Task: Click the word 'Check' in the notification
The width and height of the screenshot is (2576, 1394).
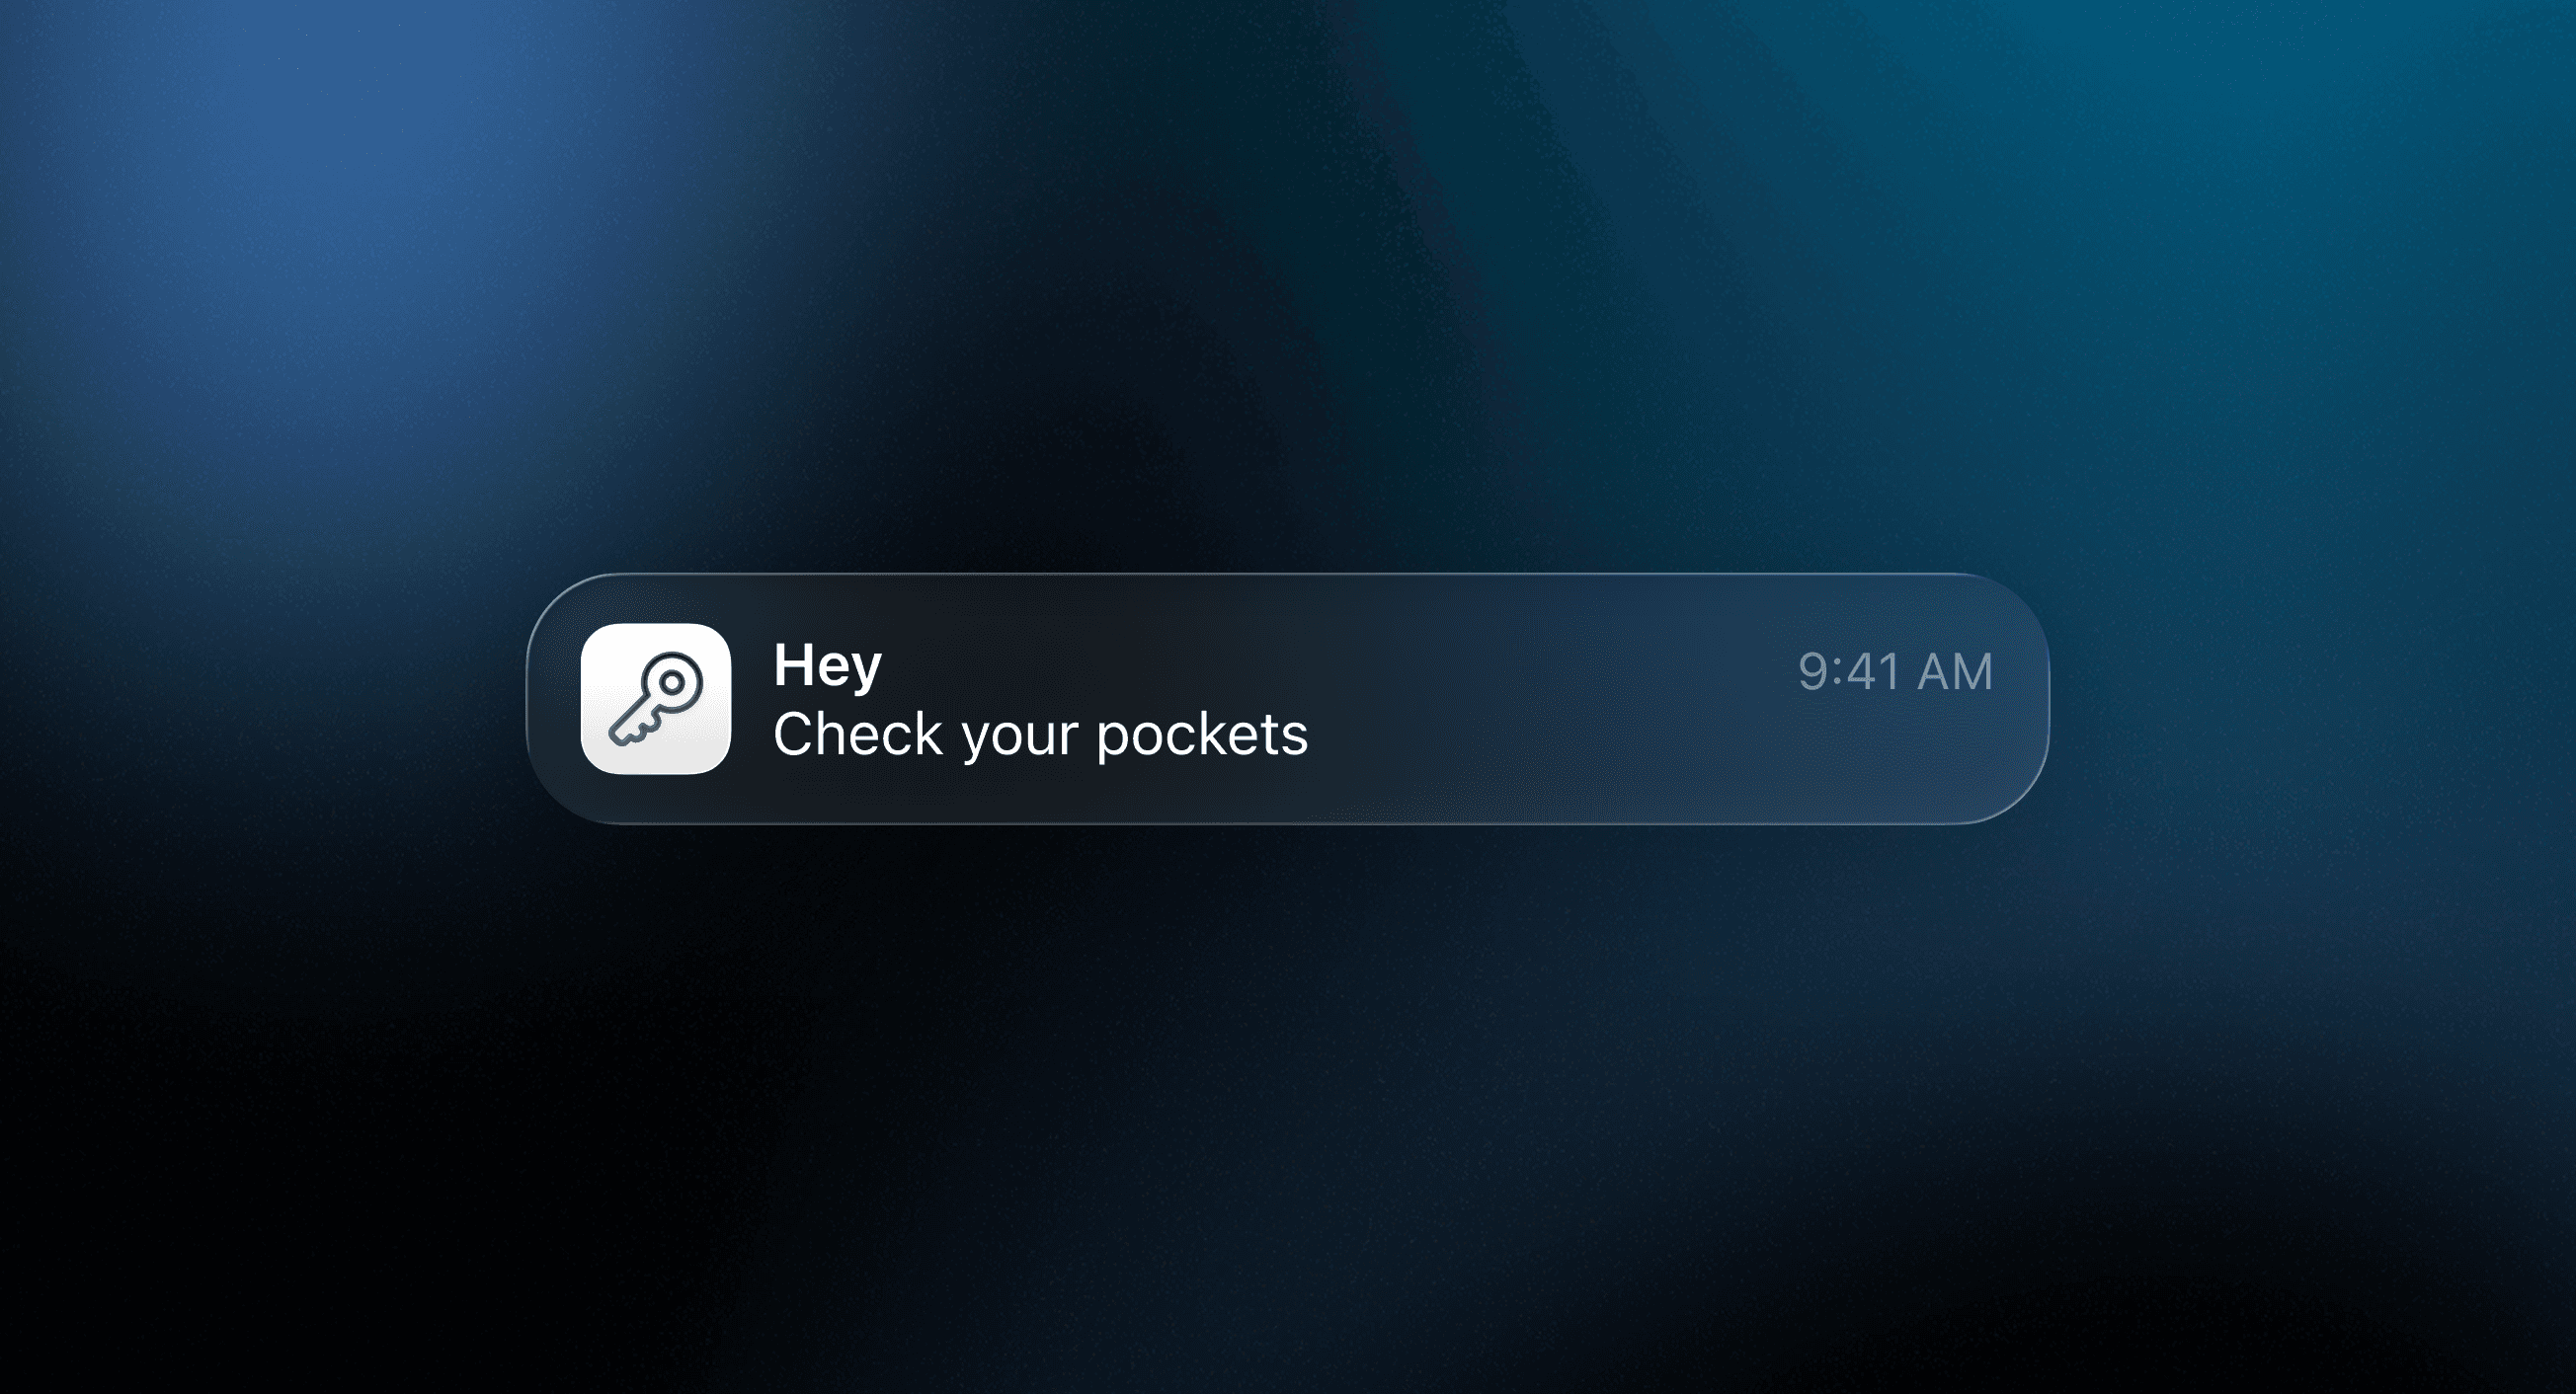Action: [858, 735]
